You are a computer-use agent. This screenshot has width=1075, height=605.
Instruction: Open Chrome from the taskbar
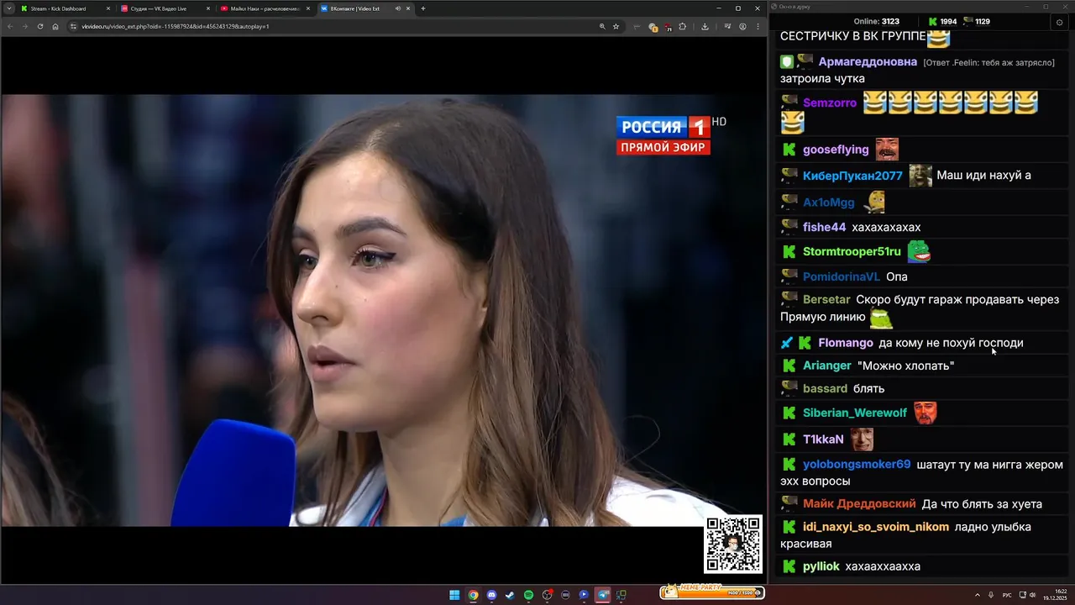[473, 595]
